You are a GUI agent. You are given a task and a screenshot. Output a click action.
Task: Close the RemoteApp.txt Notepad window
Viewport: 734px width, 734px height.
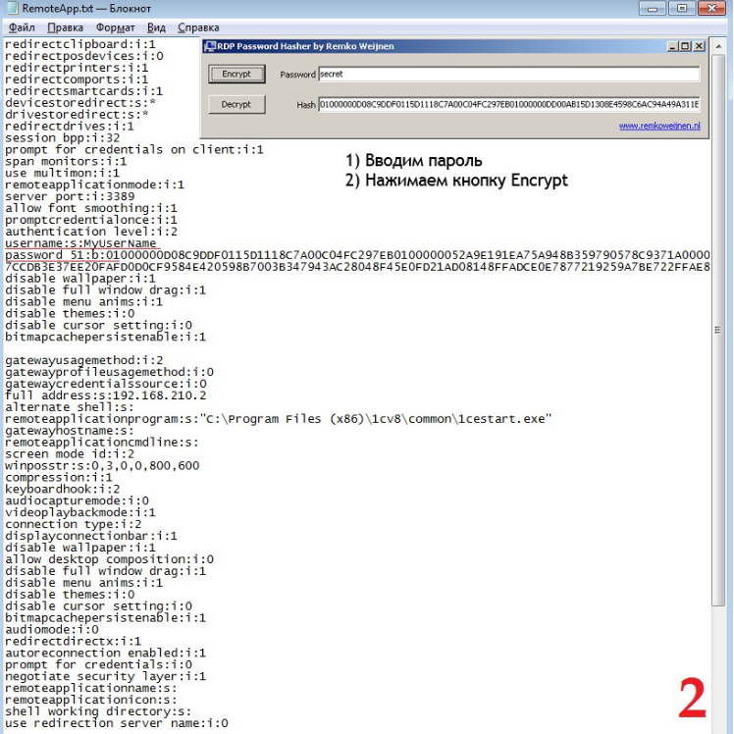[712, 8]
